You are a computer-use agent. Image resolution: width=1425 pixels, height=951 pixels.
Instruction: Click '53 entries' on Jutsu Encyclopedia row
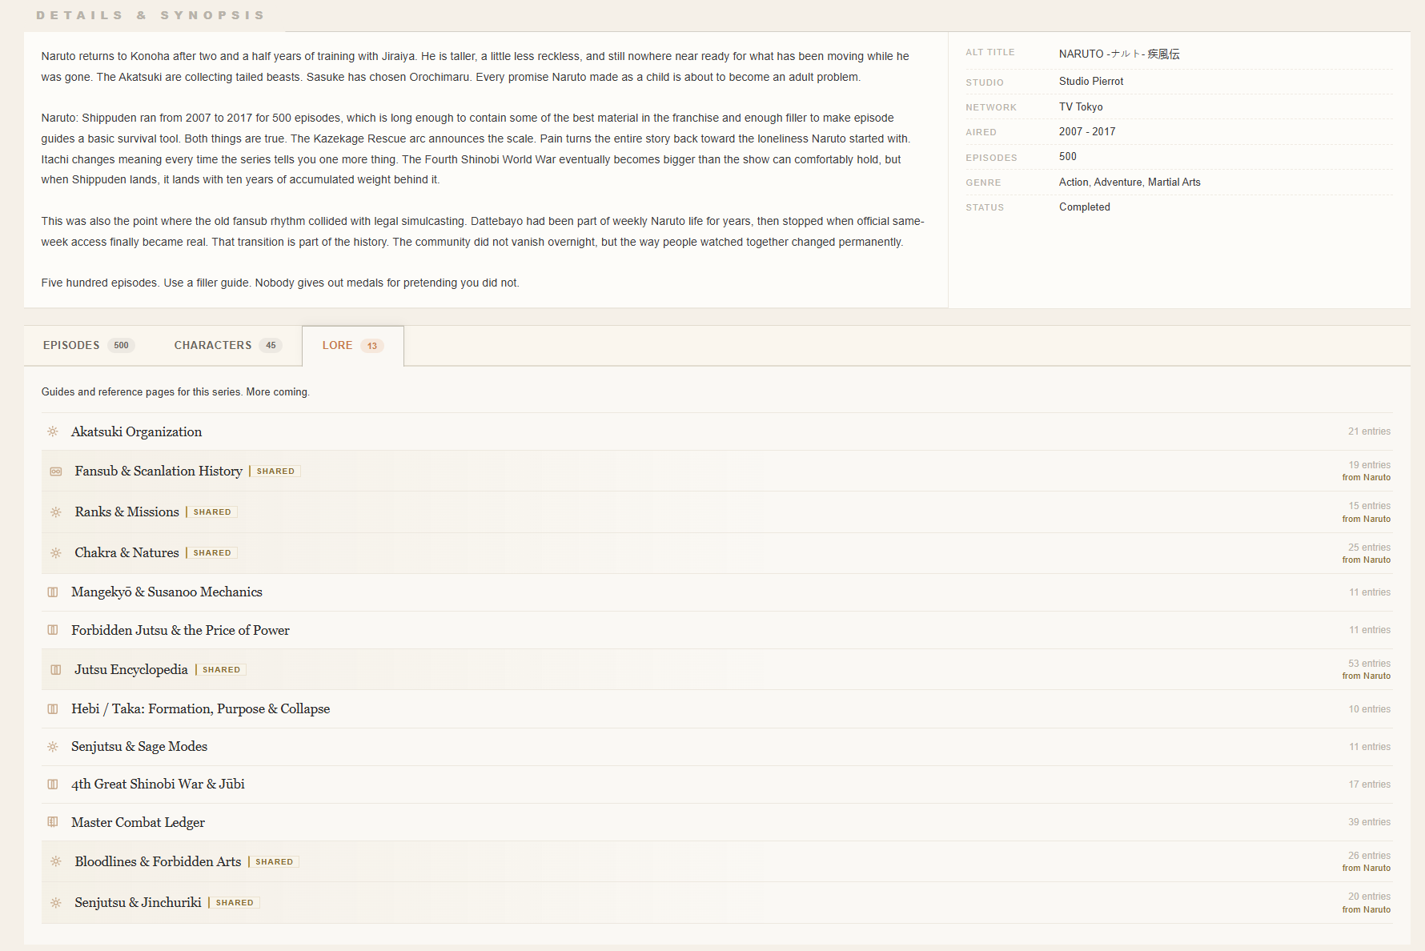click(x=1369, y=664)
